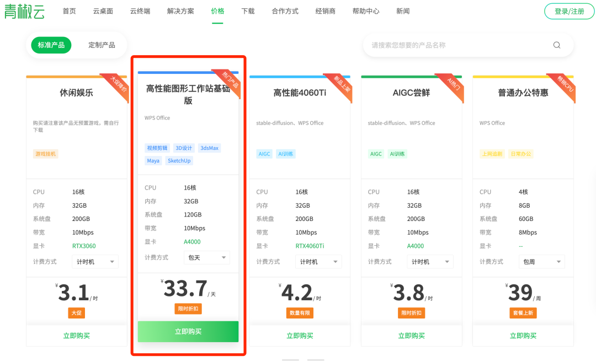Click the AIGC尝鲜 card title
The width and height of the screenshot is (596, 362).
[x=411, y=93]
